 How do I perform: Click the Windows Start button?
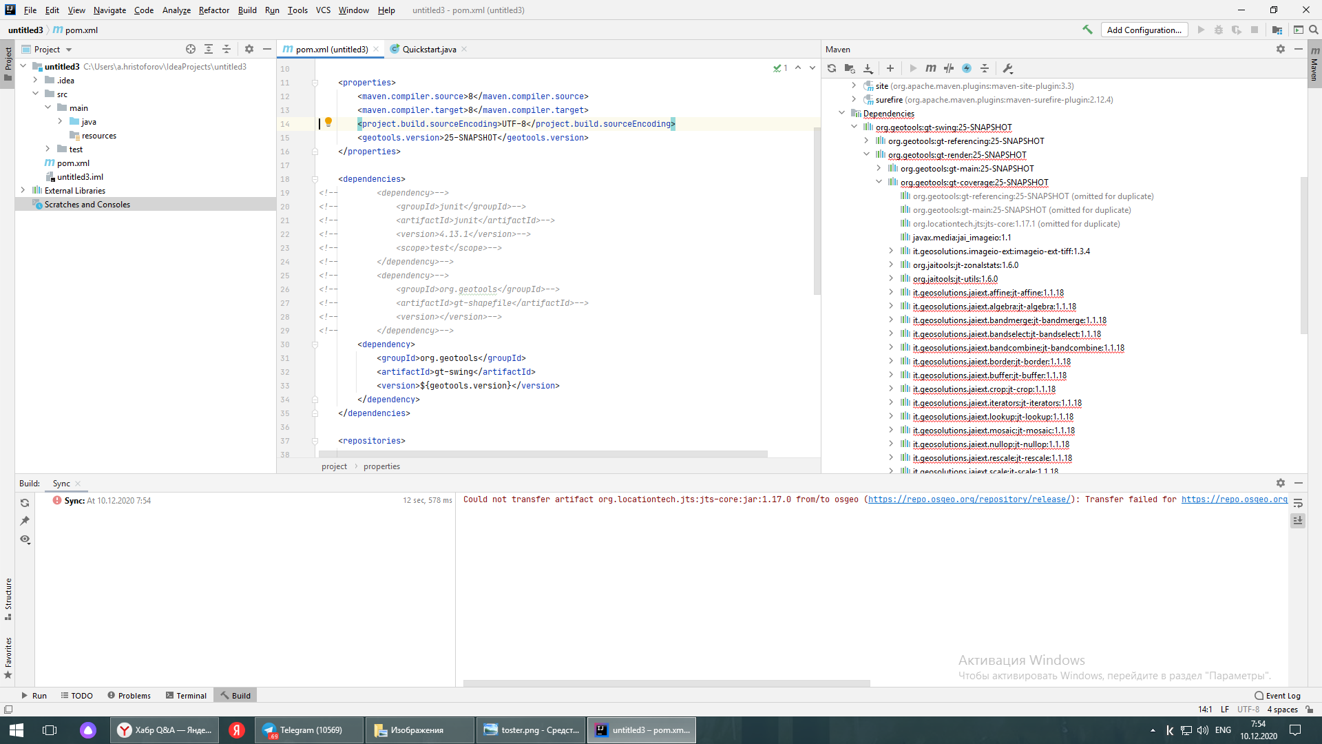point(17,730)
